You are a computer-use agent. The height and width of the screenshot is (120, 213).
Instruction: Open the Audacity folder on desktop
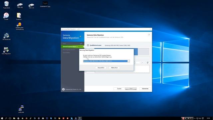tap(19, 16)
